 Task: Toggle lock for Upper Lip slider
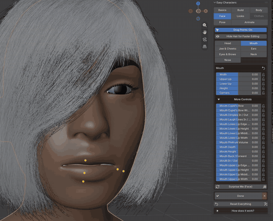(x=263, y=79)
